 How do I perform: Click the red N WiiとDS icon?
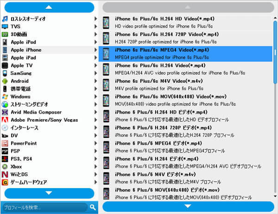coord(5,174)
